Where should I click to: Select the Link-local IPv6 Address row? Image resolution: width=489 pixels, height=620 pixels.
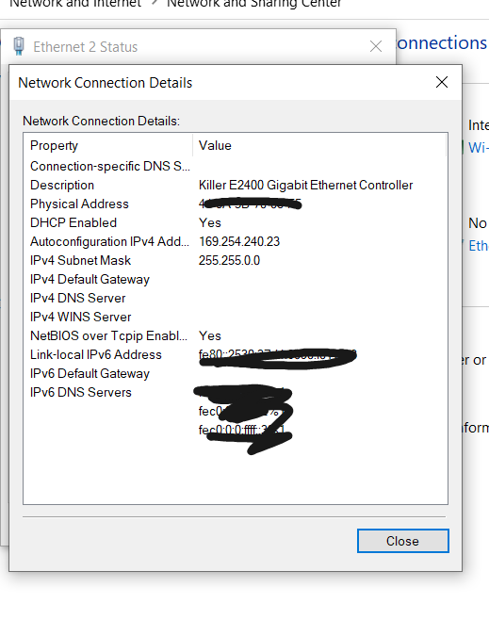[x=236, y=354]
